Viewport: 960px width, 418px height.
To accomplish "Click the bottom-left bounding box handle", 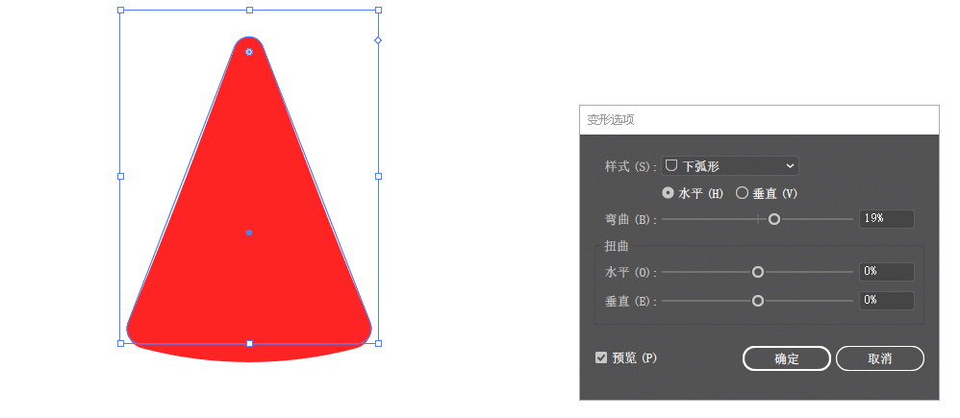I will coord(120,343).
